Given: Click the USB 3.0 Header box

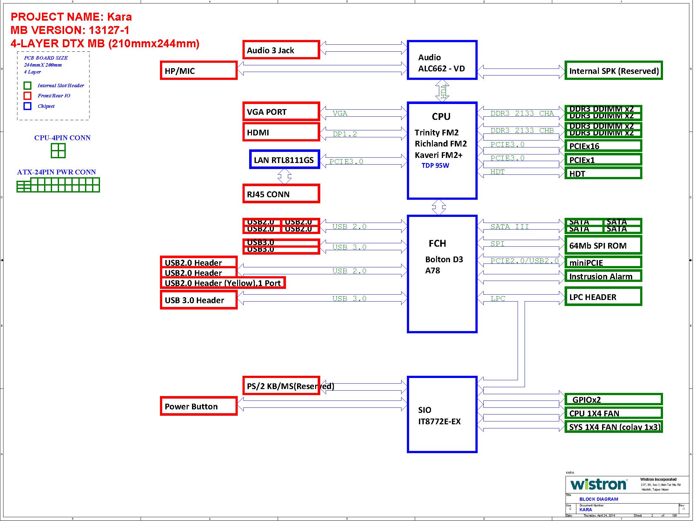Looking at the screenshot, I should tap(199, 300).
